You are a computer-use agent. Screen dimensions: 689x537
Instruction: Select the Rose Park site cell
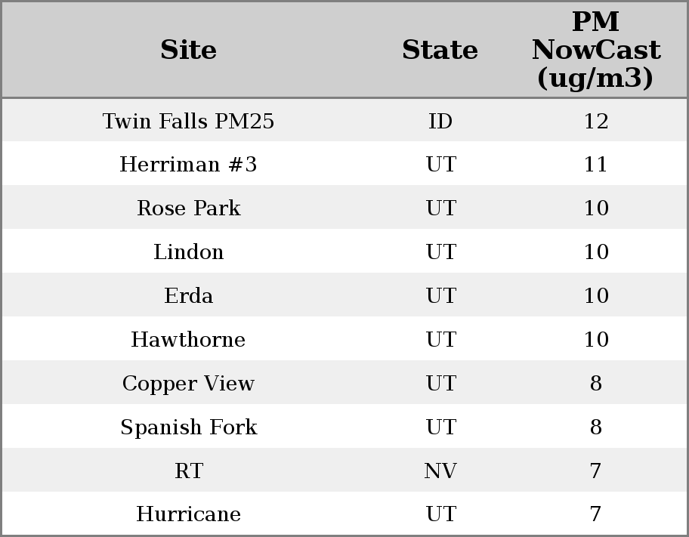coord(188,208)
